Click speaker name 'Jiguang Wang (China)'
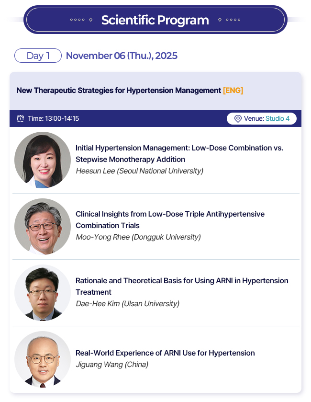This screenshot has width=311, height=402. 112,365
